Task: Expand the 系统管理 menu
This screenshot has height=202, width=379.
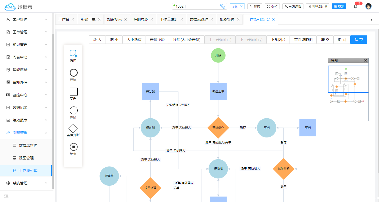Action: 26,183
